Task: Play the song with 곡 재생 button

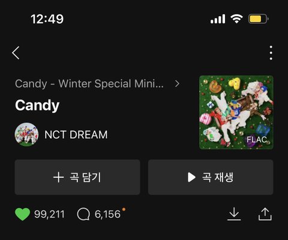Action: pos(211,177)
